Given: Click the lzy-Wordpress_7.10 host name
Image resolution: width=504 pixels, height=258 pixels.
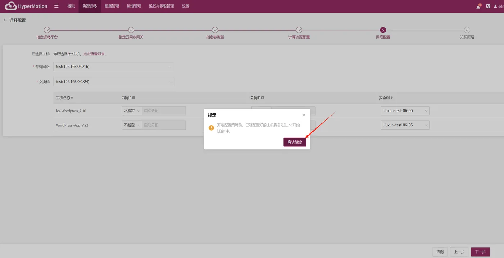Looking at the screenshot, I should [x=71, y=111].
